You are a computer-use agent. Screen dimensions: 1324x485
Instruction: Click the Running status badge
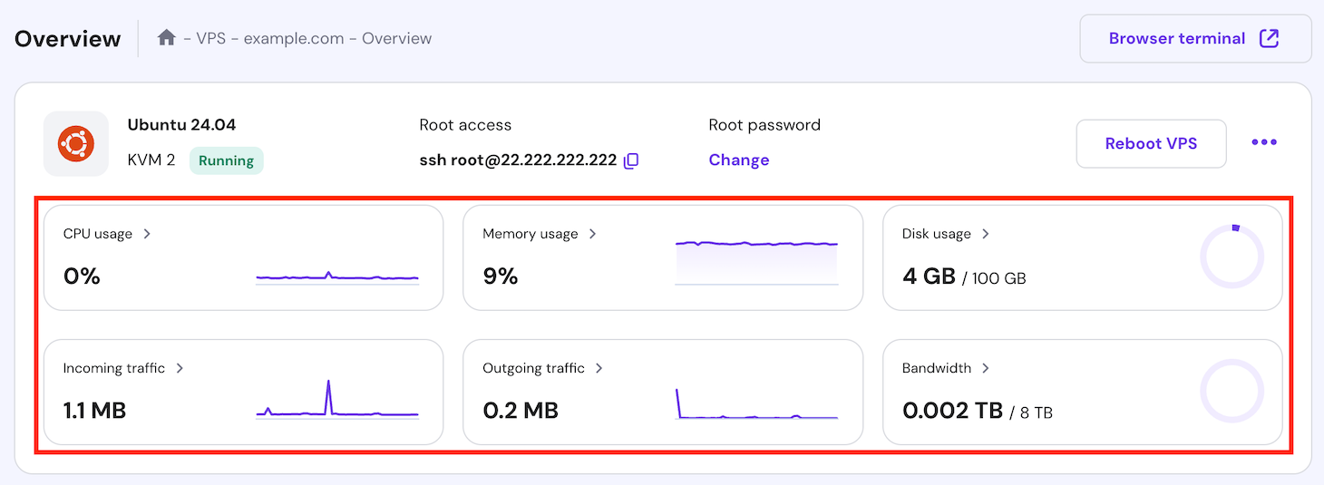pyautogui.click(x=226, y=160)
